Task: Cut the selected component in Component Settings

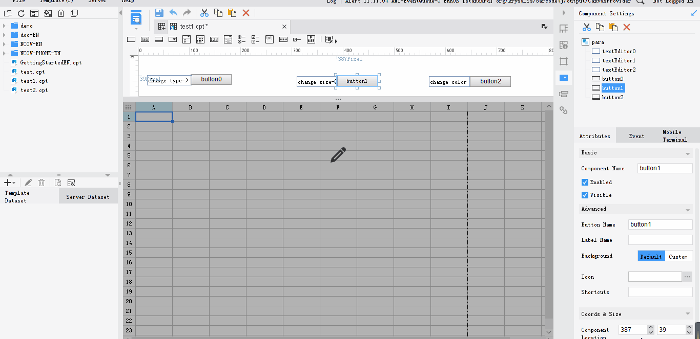Action: point(586,27)
